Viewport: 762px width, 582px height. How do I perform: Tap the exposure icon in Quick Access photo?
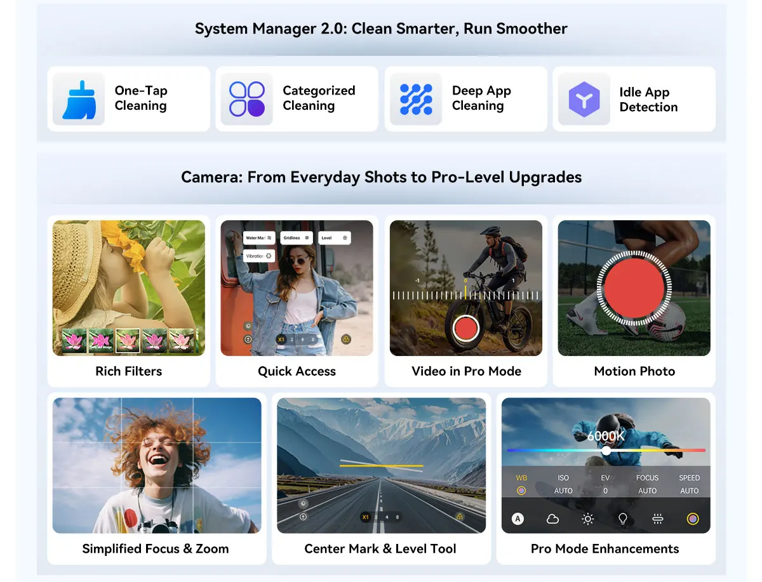(247, 339)
